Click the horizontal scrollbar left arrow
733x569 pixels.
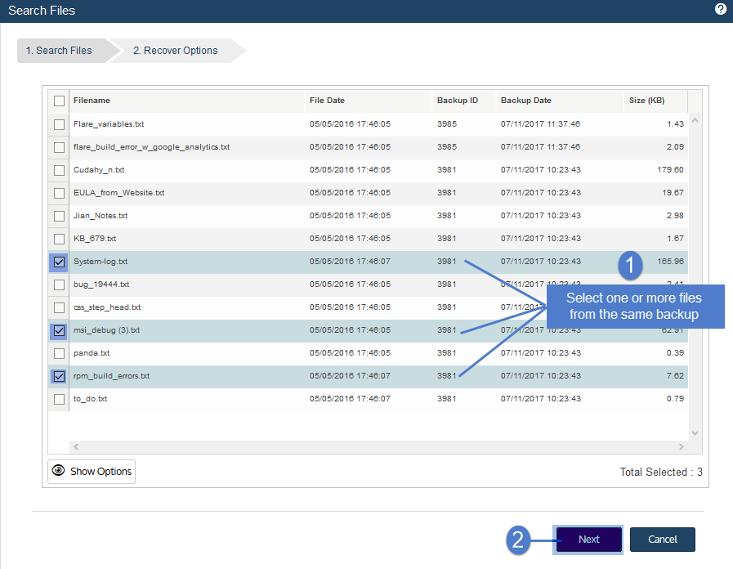pos(76,447)
